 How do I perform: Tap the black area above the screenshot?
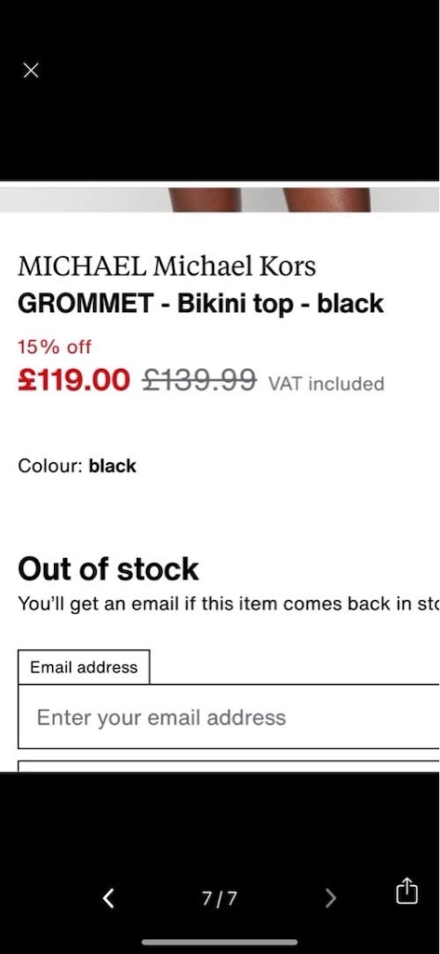(220, 90)
